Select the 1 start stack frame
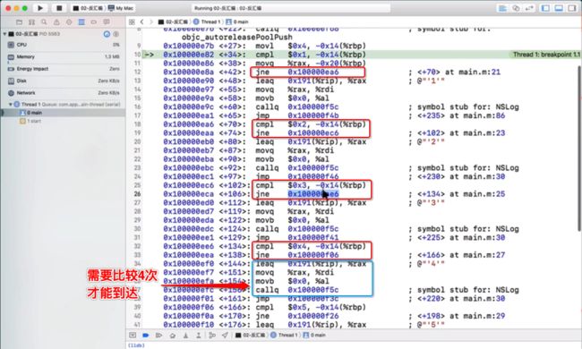This screenshot has height=349, width=582. (63, 121)
